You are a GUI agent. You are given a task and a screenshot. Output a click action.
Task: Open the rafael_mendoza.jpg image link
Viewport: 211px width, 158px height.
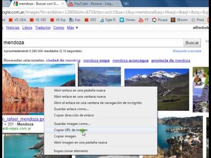point(23,119)
